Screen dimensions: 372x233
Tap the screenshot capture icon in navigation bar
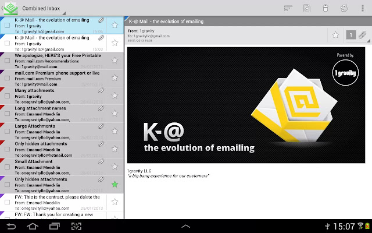pos(76,226)
